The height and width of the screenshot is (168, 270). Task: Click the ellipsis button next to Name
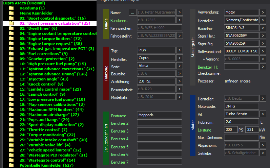point(132,13)
